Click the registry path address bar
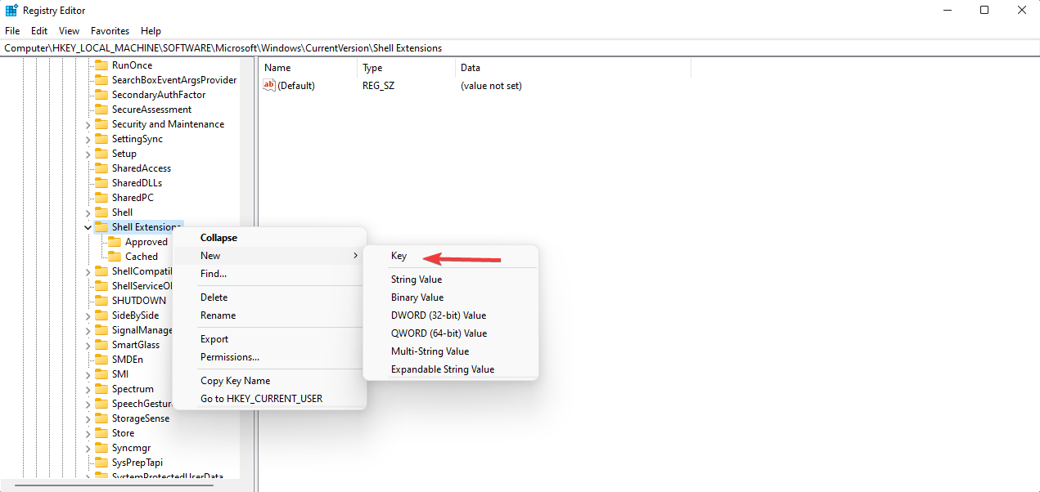1040x492 pixels. pyautogui.click(x=520, y=48)
